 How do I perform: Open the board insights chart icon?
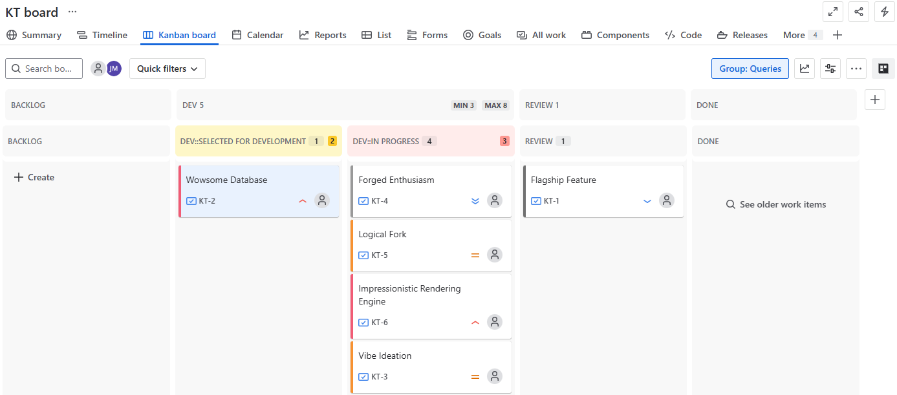click(805, 69)
